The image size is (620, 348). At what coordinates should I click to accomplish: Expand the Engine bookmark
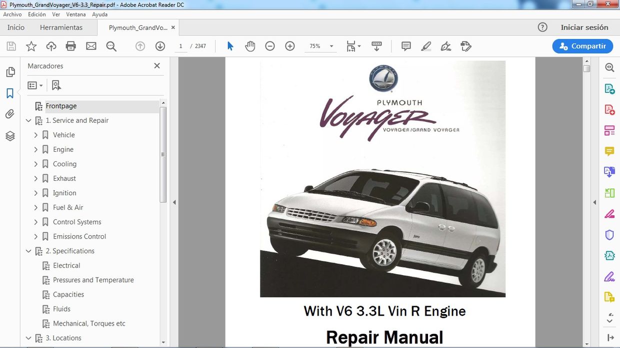(x=36, y=149)
